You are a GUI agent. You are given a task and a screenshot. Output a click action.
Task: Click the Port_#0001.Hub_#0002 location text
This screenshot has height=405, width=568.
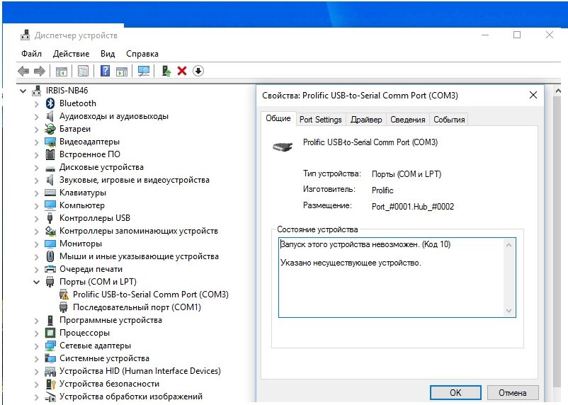(413, 207)
